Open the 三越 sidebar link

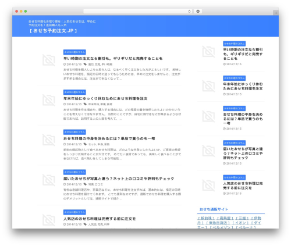pos(242,218)
